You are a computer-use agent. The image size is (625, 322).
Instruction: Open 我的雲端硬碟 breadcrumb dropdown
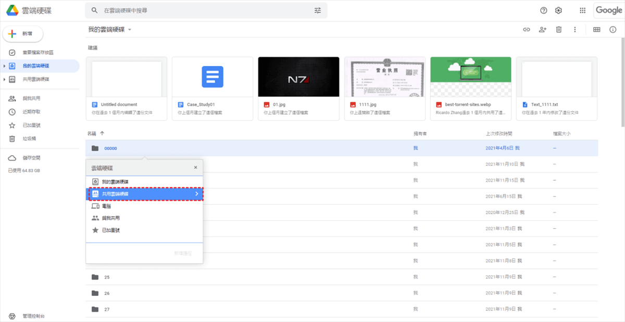tap(110, 30)
